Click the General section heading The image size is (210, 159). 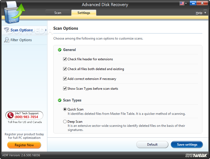pos(69,50)
